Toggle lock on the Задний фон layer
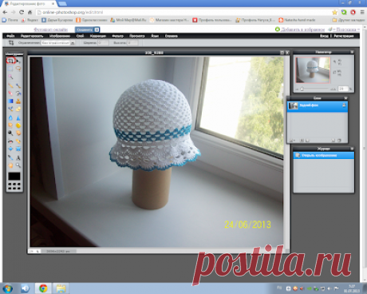Screen dimensions: 367x294 tap(344, 105)
